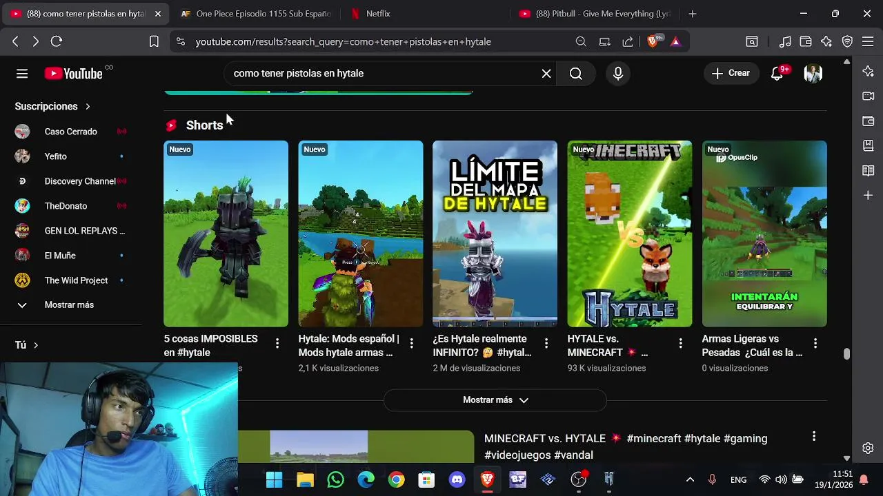Open the music playlist toolbar icon

pyautogui.click(x=785, y=41)
